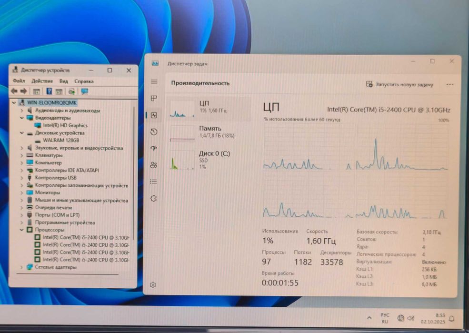This screenshot has width=469, height=333.
Task: Open Startup apps icon in Task Manager sidebar
Action: click(154, 148)
